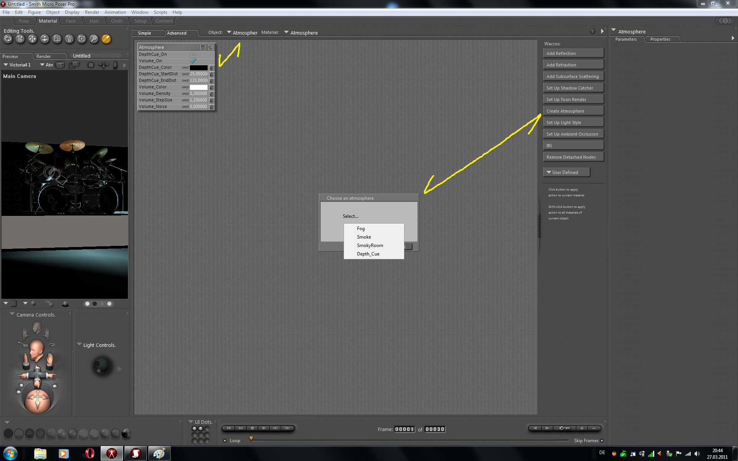Select the Rotate editing tool

(x=8, y=39)
